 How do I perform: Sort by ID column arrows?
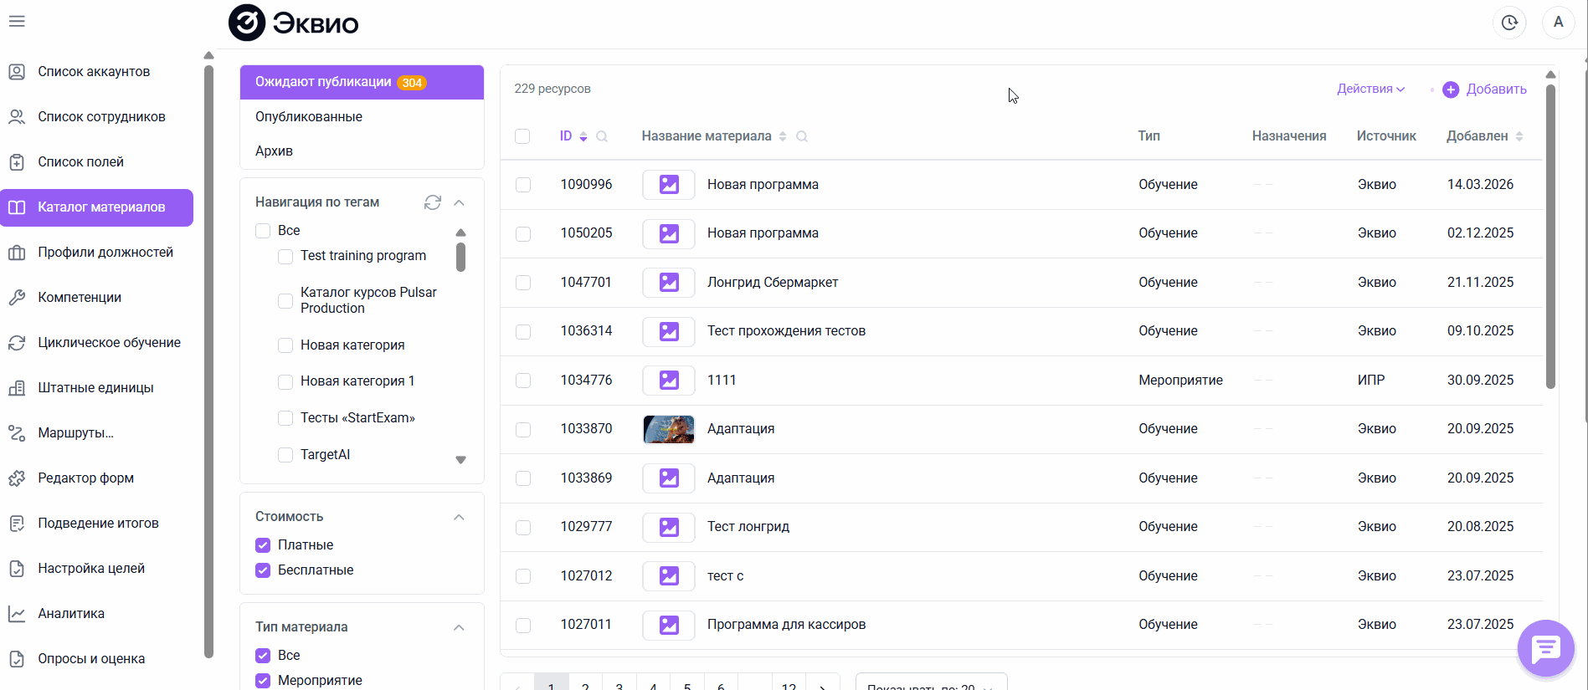(583, 136)
